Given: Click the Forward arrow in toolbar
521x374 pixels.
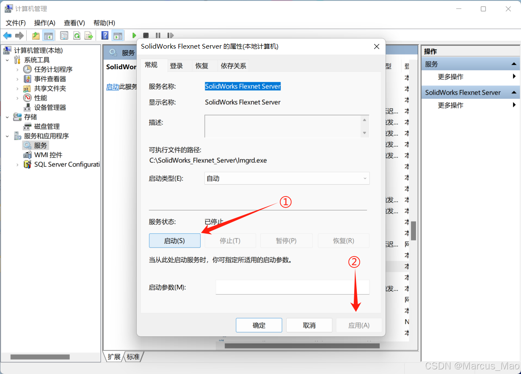Looking at the screenshot, I should tap(19, 35).
